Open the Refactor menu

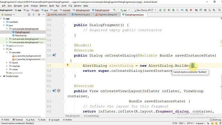pyautogui.click(x=43, y=6)
